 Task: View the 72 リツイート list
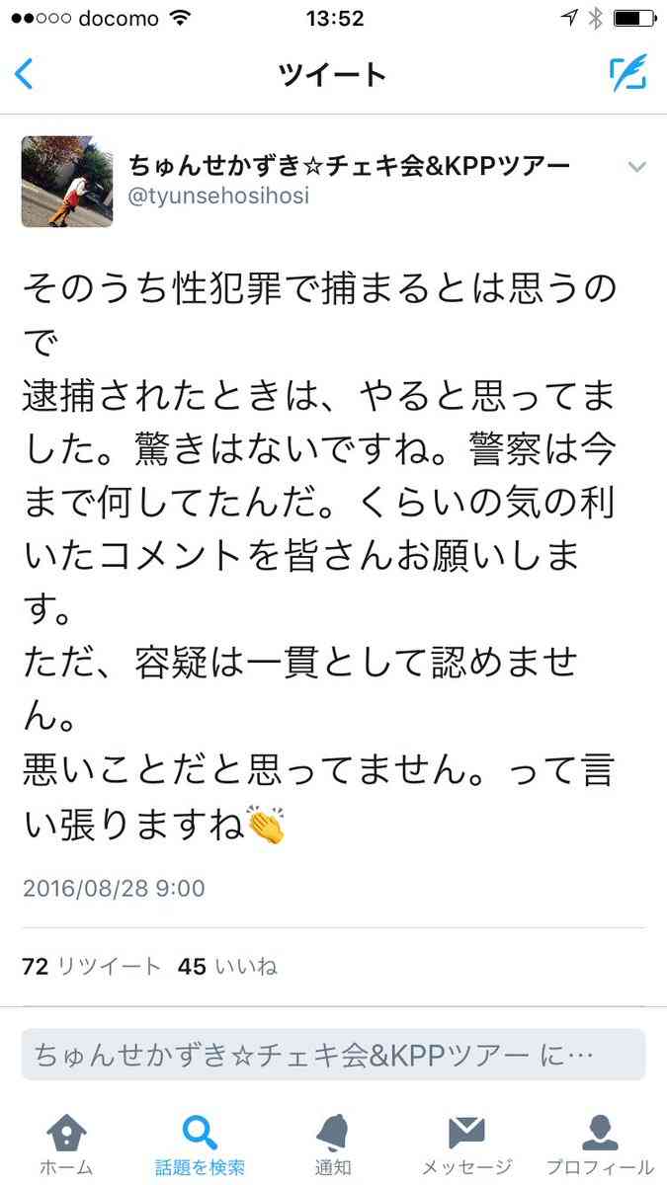[x=91, y=967]
